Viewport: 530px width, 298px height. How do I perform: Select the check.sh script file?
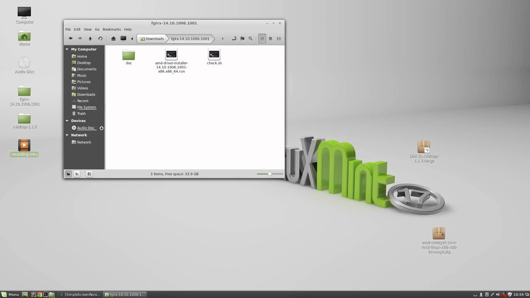(x=214, y=57)
